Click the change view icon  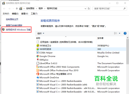point(116,33)
